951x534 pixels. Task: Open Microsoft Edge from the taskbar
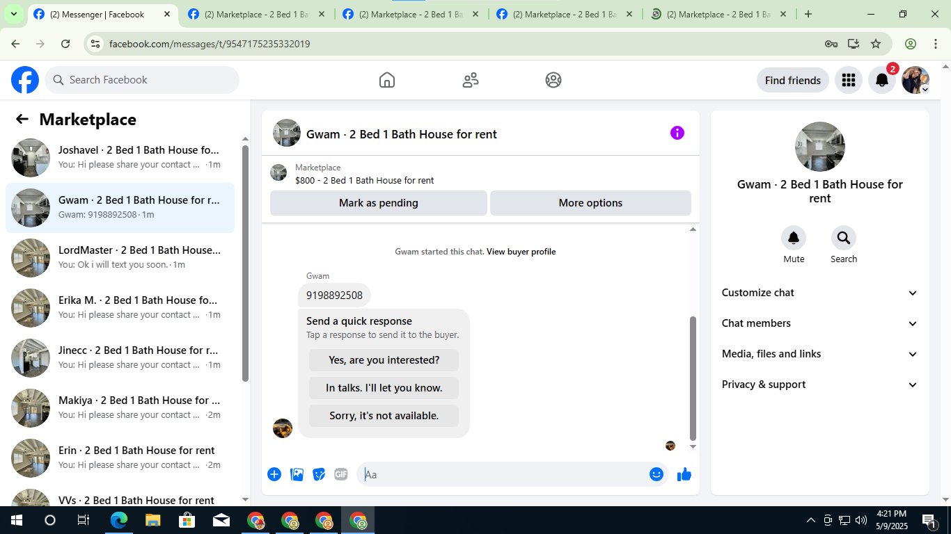[x=119, y=520]
